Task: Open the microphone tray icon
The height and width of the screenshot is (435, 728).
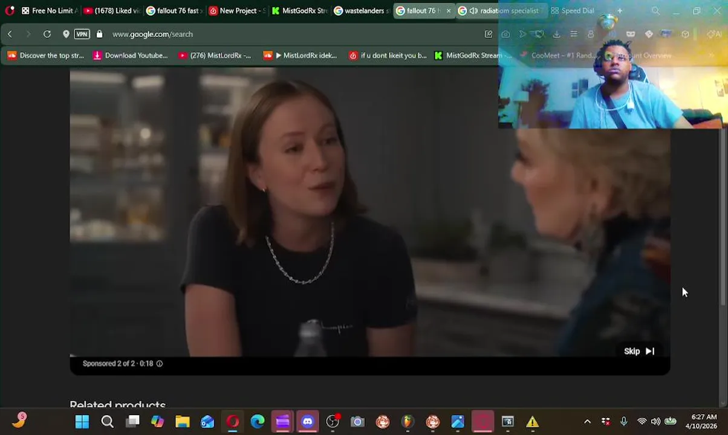Action: tap(623, 422)
